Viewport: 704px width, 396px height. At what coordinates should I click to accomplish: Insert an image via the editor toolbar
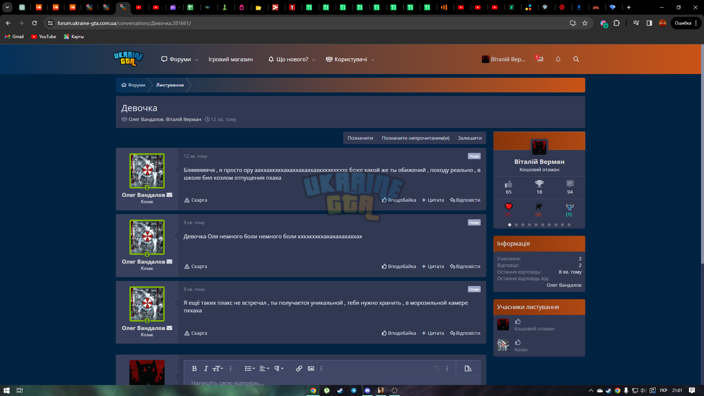(311, 368)
